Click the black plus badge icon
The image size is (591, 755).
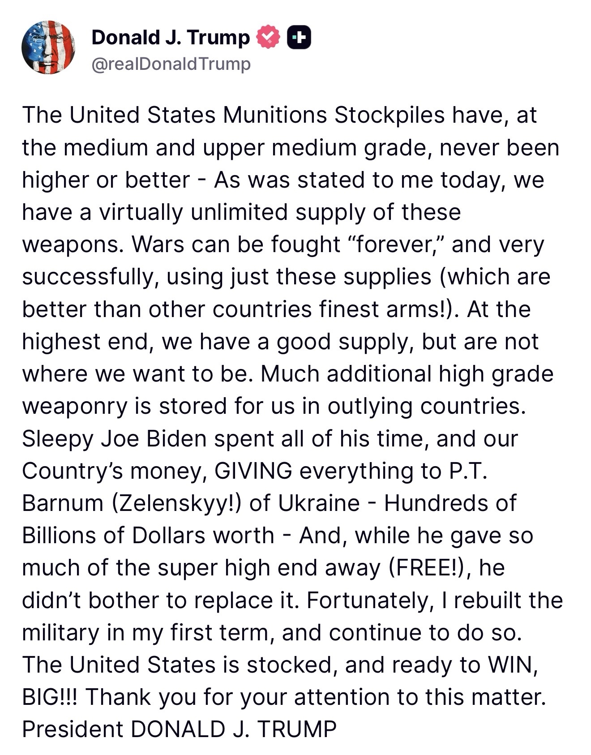point(299,38)
